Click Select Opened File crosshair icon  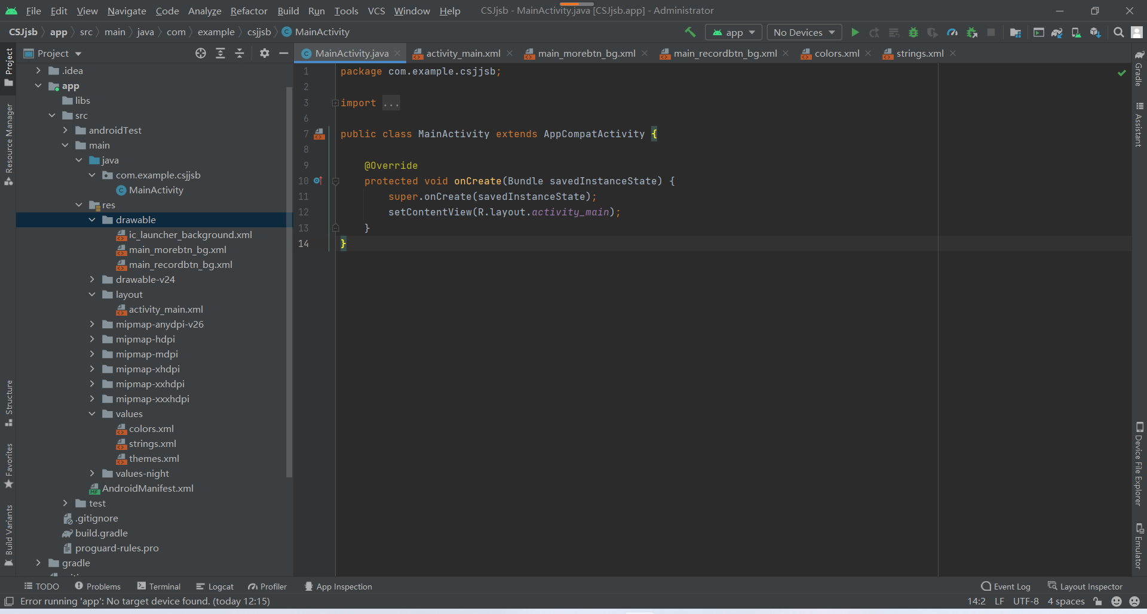(201, 54)
